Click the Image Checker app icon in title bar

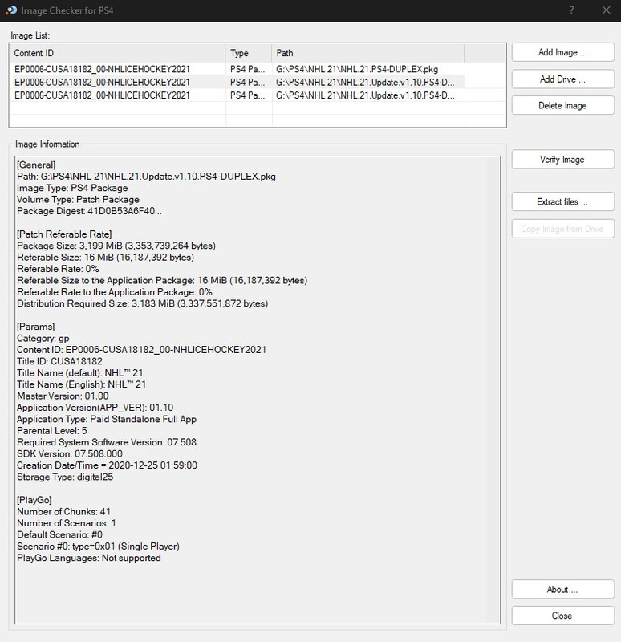click(x=11, y=10)
